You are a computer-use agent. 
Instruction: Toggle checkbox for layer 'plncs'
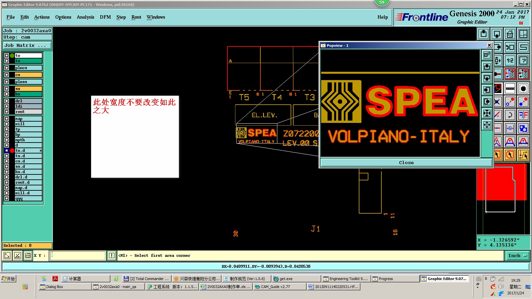tap(7, 68)
